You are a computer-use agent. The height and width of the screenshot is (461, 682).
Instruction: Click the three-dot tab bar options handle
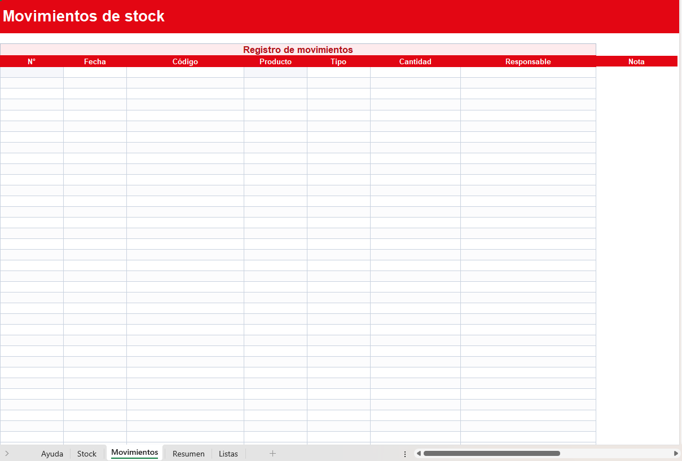click(x=405, y=454)
